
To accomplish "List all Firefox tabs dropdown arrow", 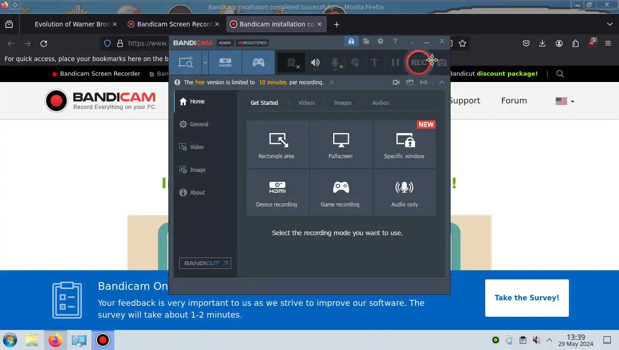I will [x=610, y=24].
